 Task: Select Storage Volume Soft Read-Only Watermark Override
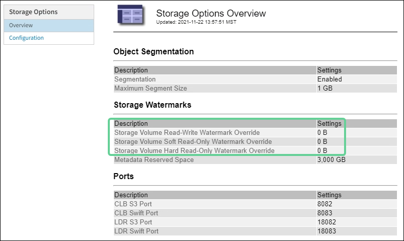pyautogui.click(x=193, y=141)
